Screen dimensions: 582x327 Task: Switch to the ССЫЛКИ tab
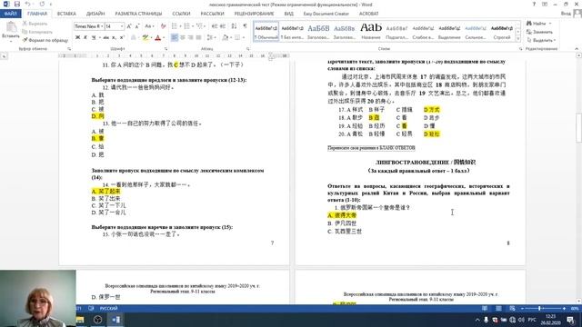181,14
